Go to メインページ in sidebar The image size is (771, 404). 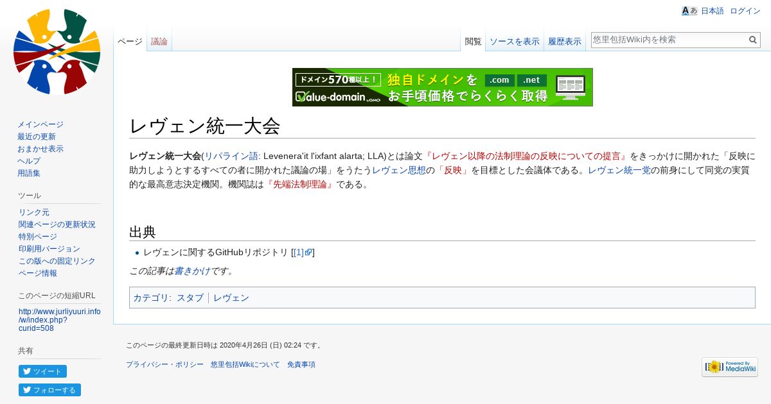40,124
